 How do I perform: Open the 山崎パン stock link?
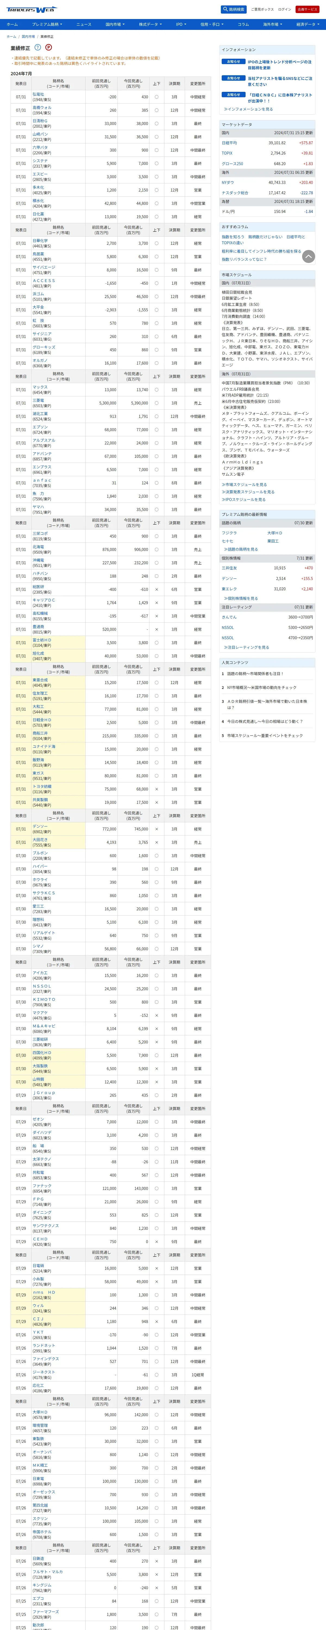coord(40,134)
